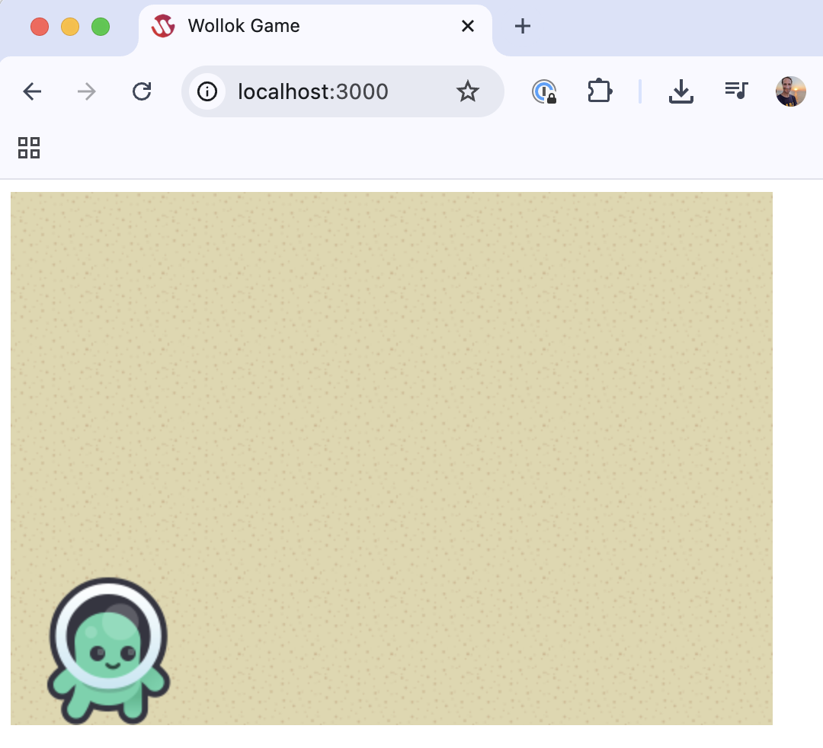Close the window with the red button

click(x=40, y=27)
